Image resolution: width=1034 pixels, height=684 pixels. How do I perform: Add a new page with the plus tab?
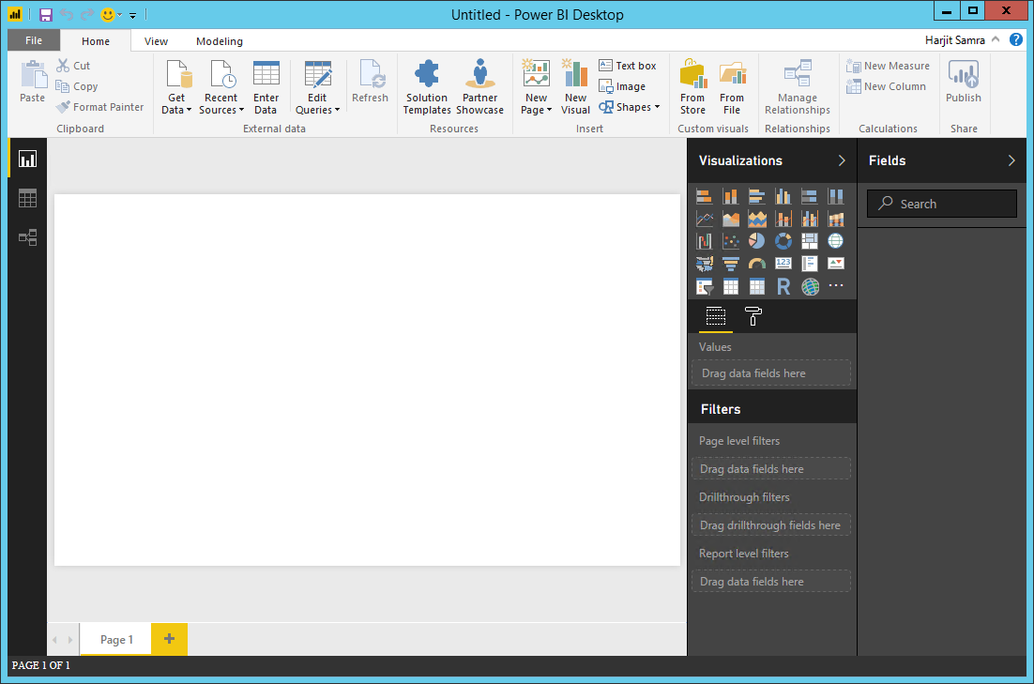[169, 639]
